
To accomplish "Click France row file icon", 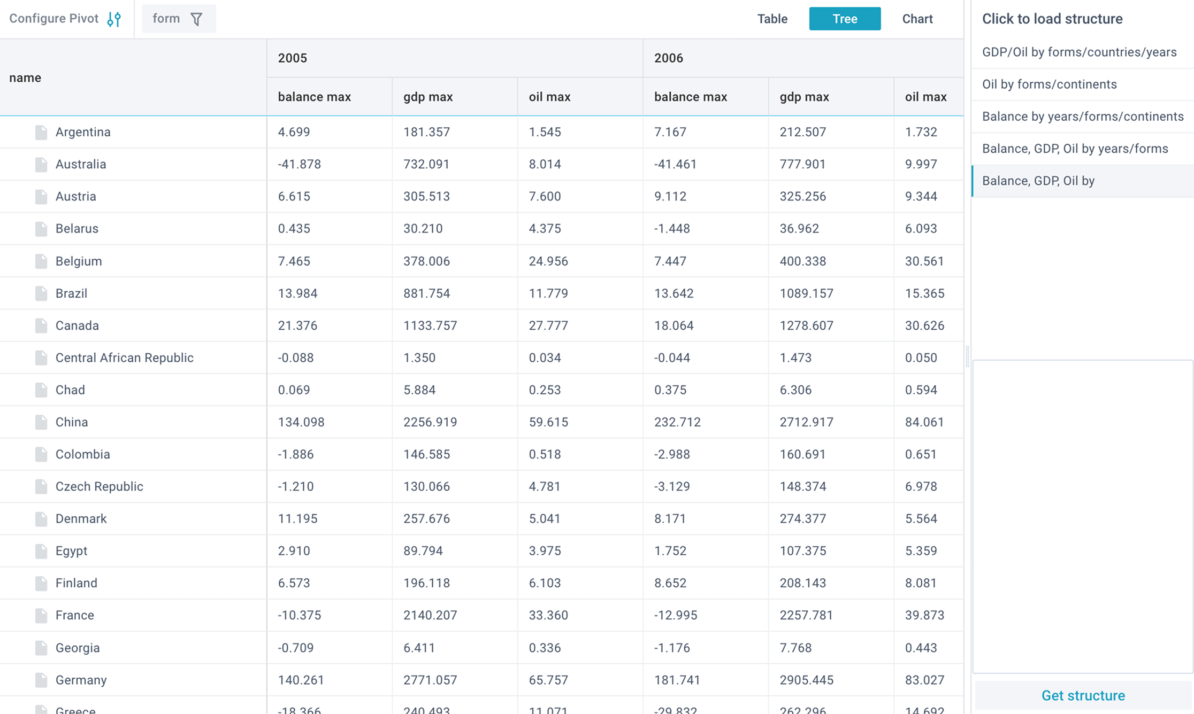I will tap(41, 615).
